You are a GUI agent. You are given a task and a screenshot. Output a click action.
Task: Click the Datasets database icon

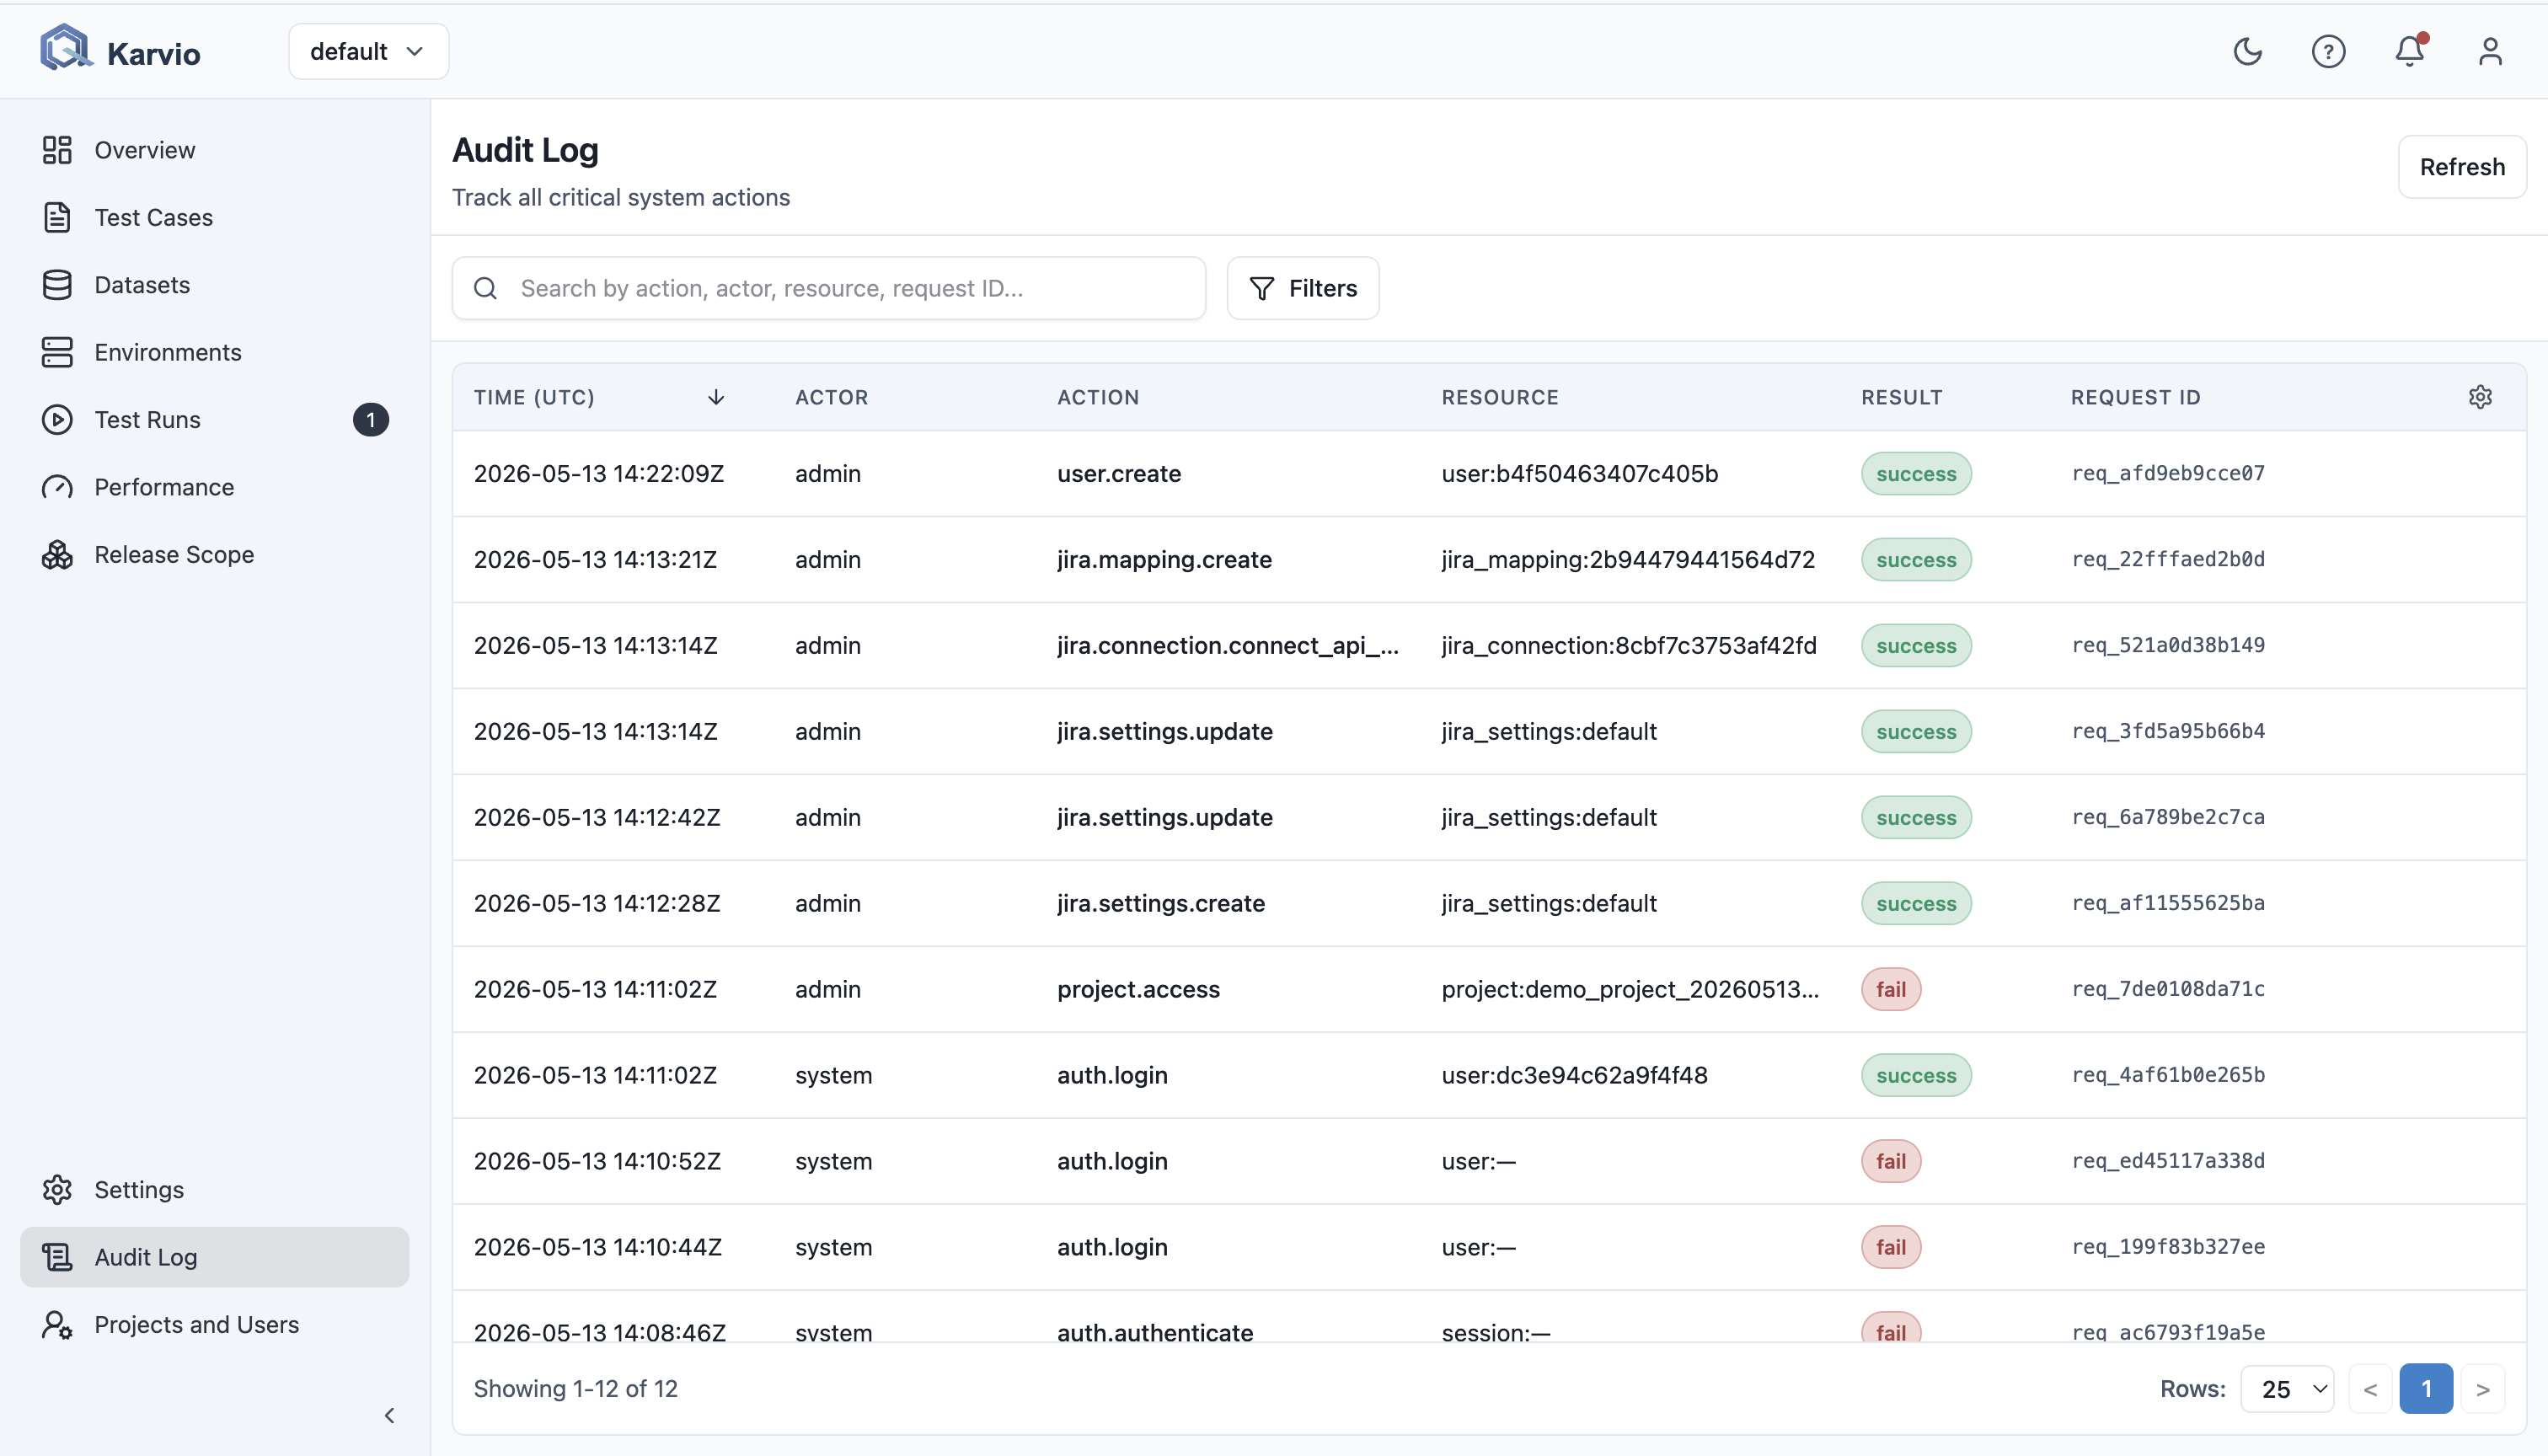(x=57, y=285)
